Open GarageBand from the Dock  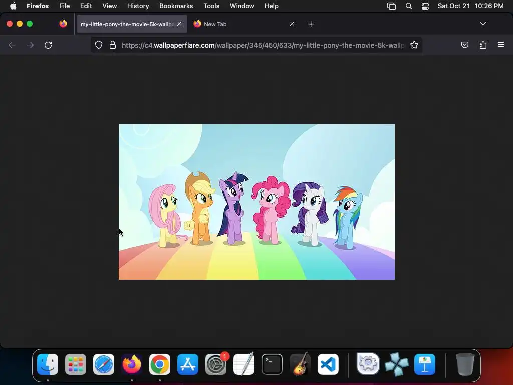(x=300, y=364)
